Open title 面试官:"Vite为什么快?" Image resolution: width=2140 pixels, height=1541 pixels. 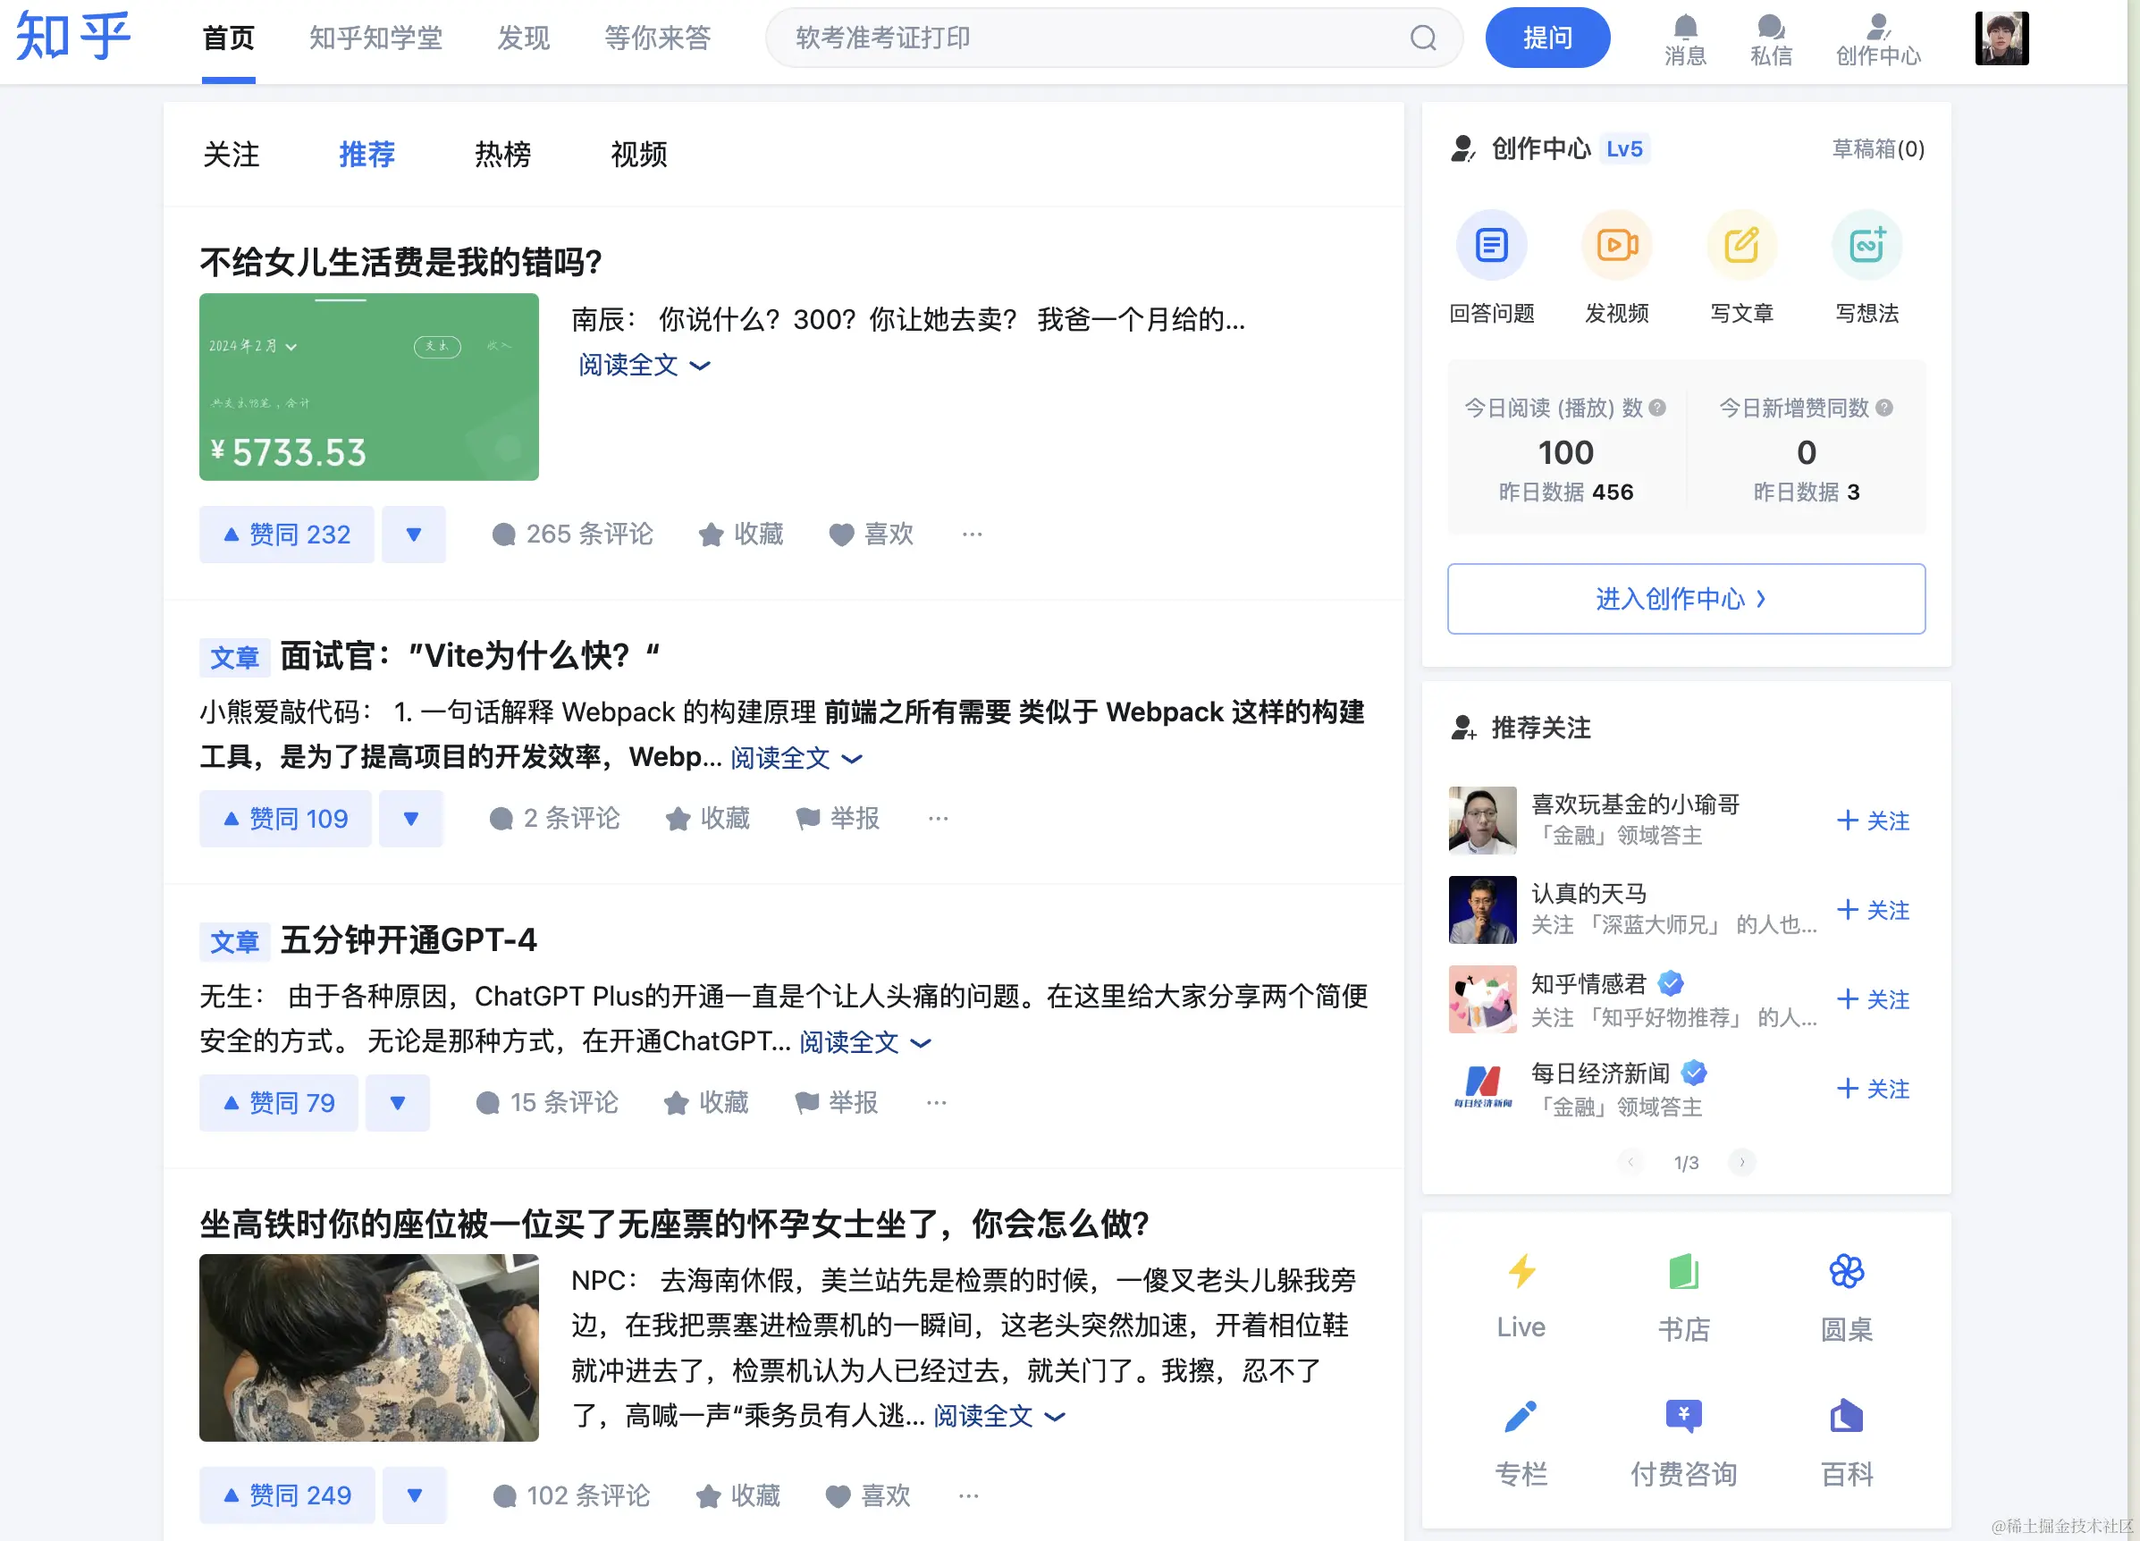pyautogui.click(x=470, y=655)
